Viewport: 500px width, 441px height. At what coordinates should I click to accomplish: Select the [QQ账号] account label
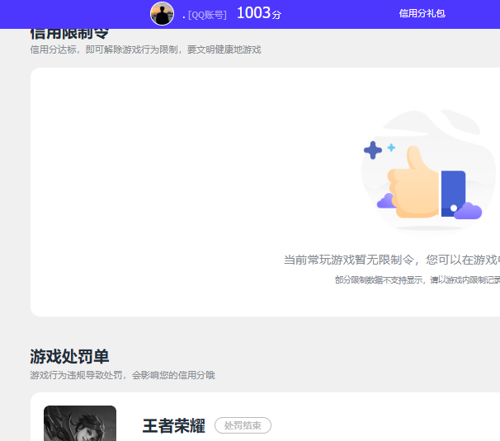[207, 15]
